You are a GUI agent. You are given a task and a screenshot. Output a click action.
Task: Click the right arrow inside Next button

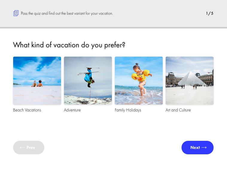tap(204, 147)
